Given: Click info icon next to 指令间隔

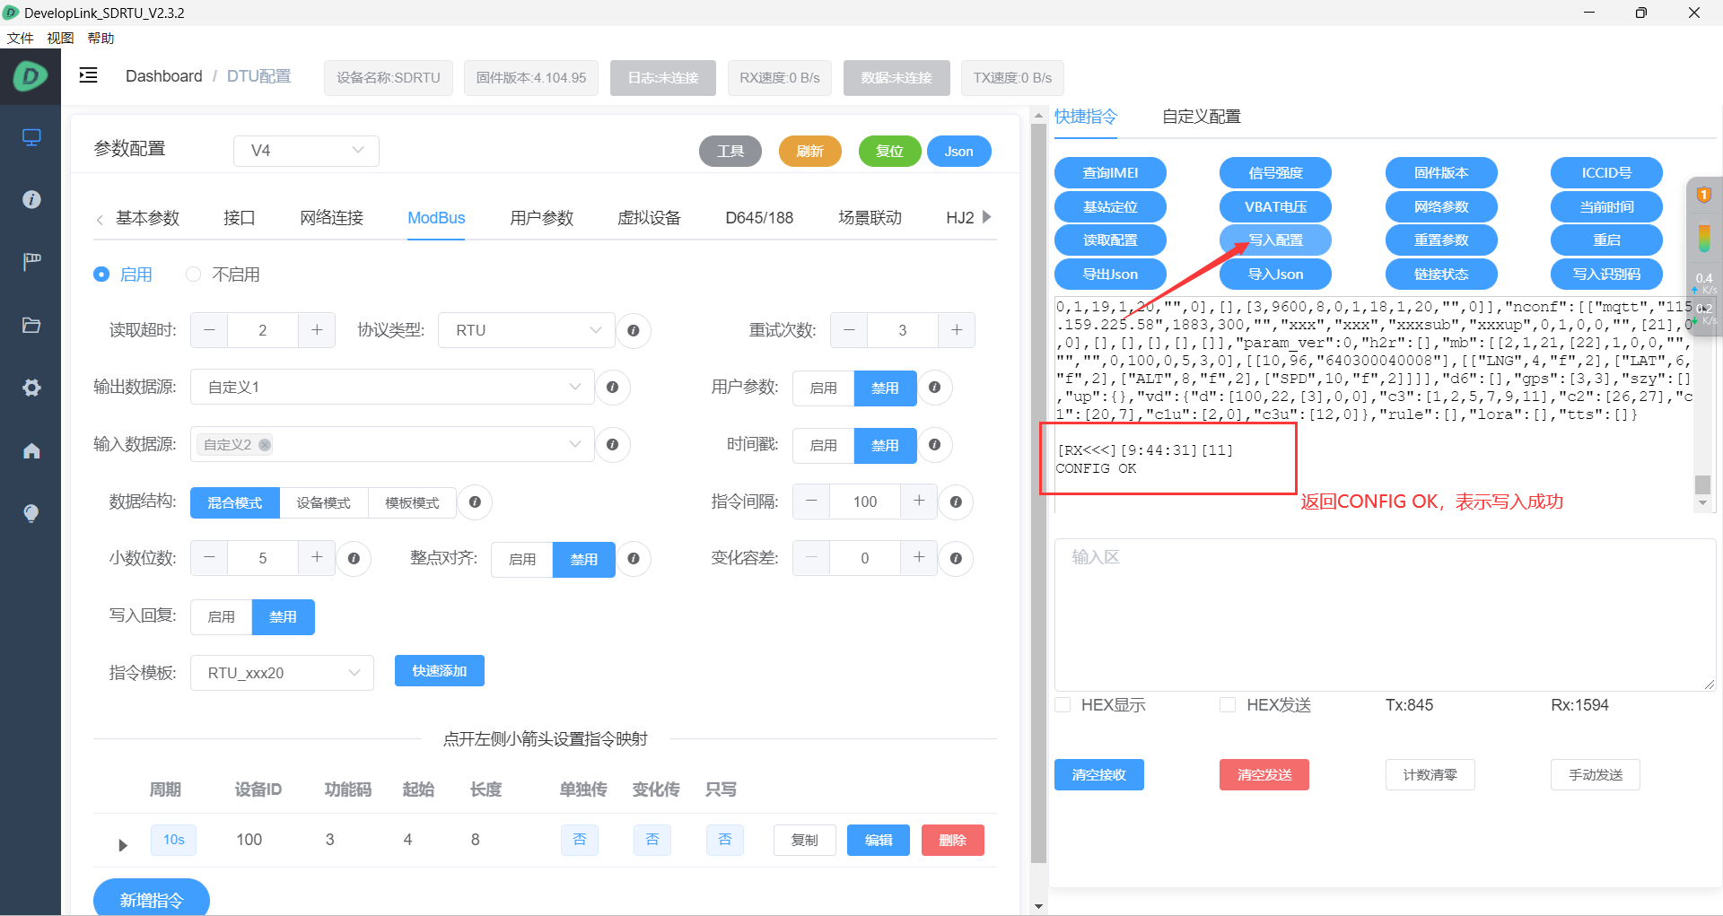Looking at the screenshot, I should (956, 502).
